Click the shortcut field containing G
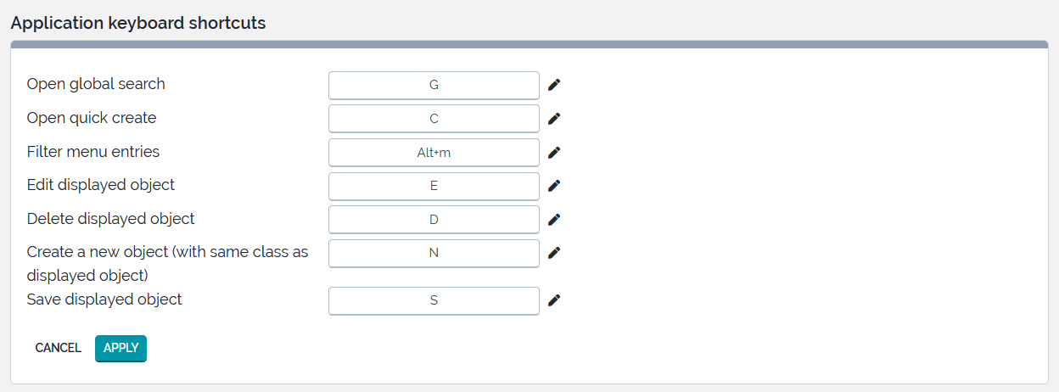Image resolution: width=1059 pixels, height=392 pixels. 434,85
